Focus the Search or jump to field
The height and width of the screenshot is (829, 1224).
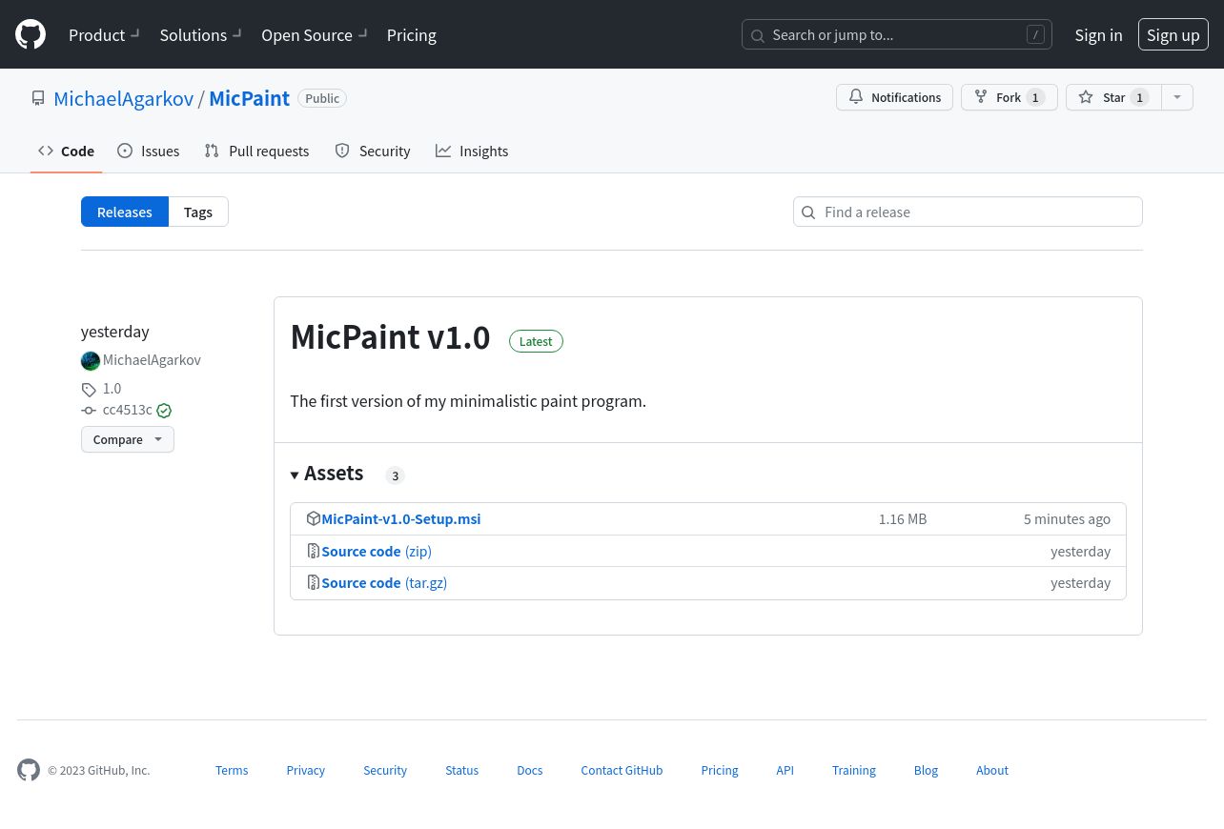897,34
